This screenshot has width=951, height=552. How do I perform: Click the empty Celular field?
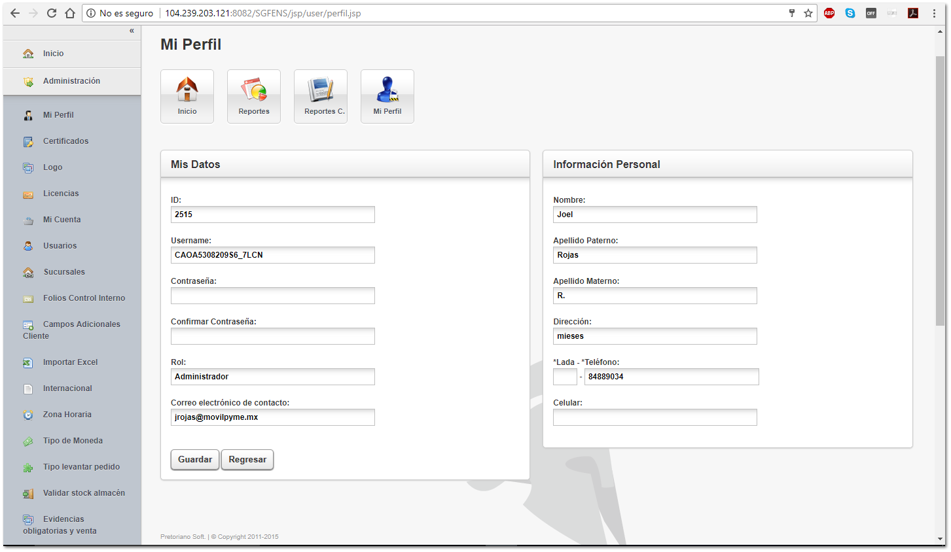[x=655, y=417]
